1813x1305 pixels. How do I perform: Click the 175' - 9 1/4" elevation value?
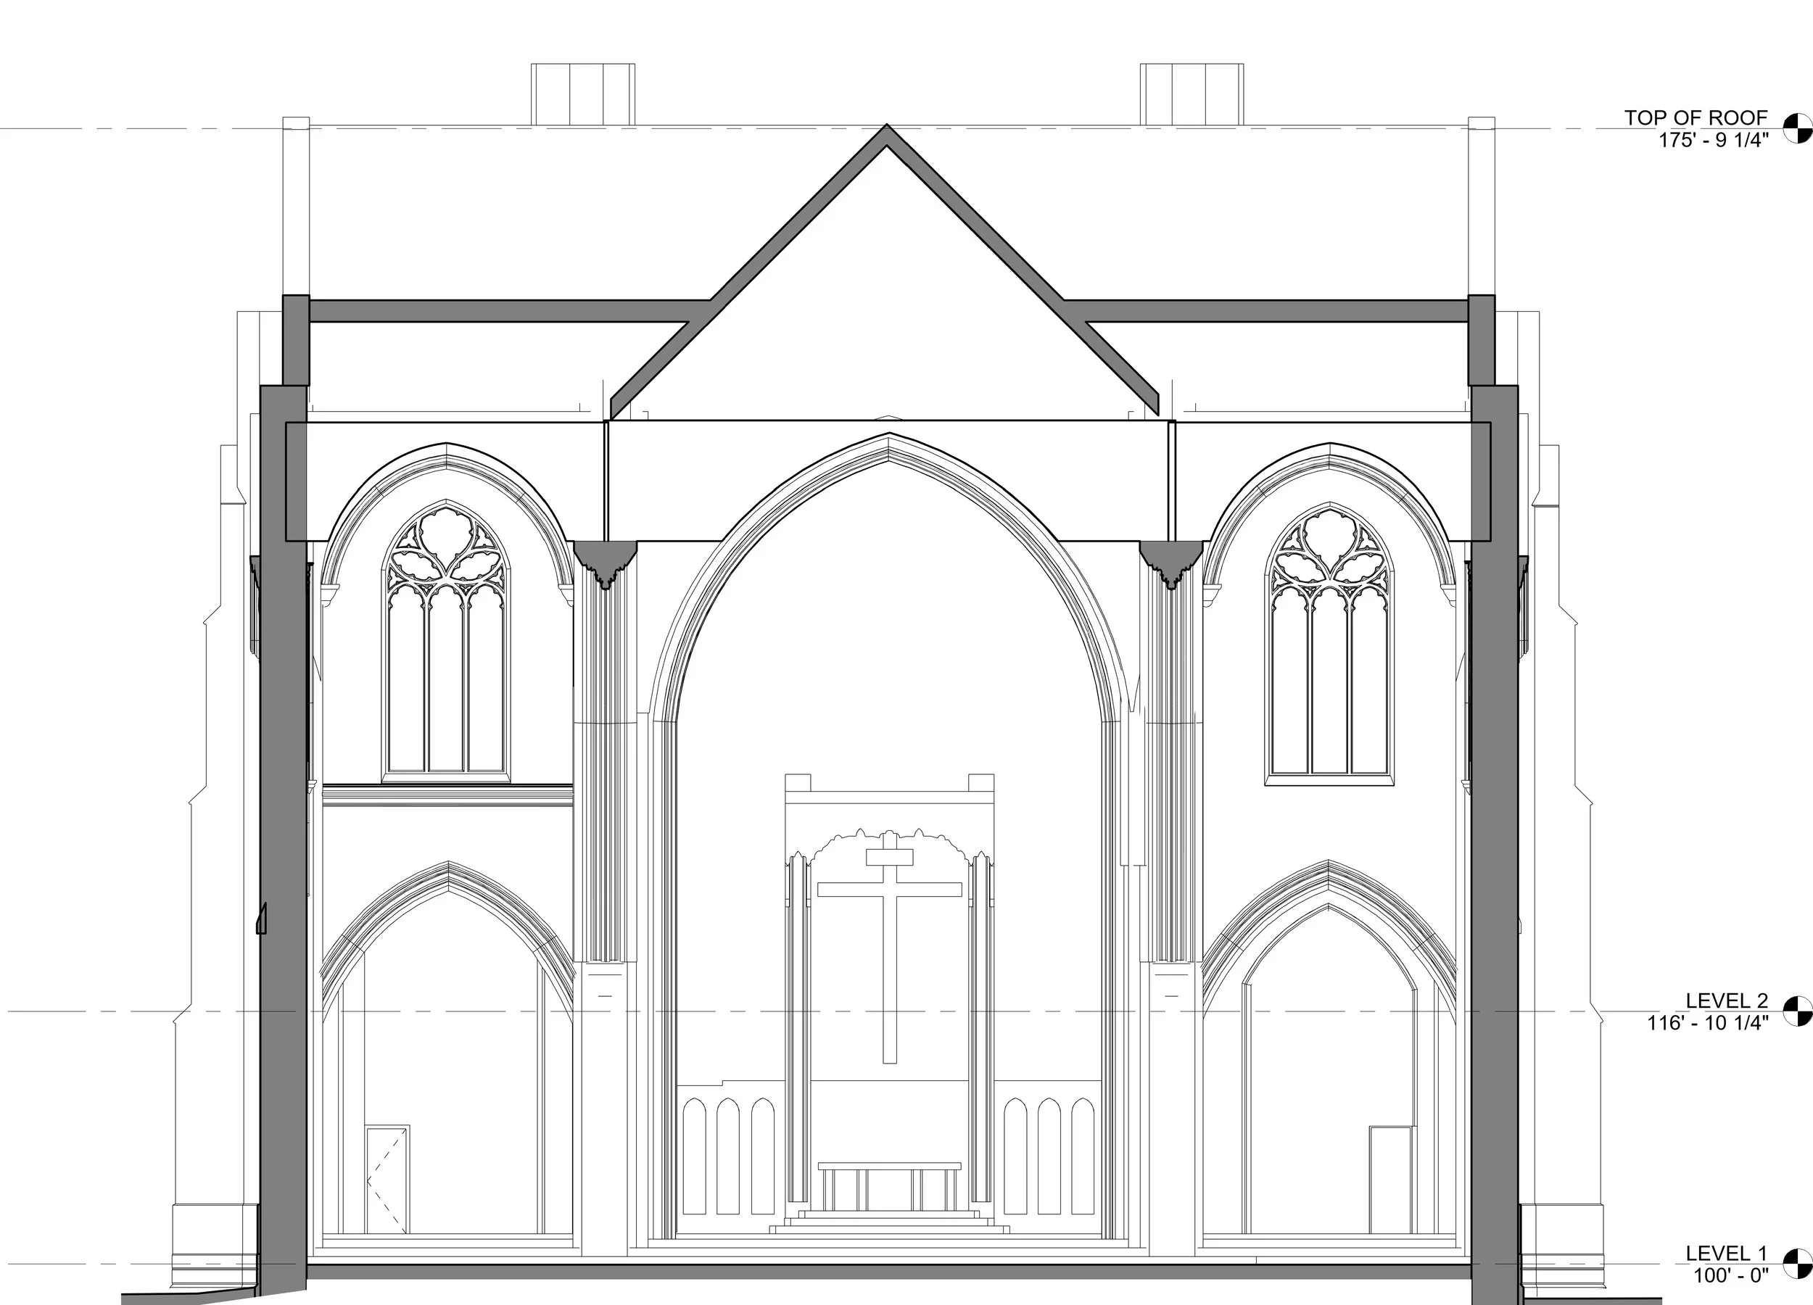[x=1713, y=139]
